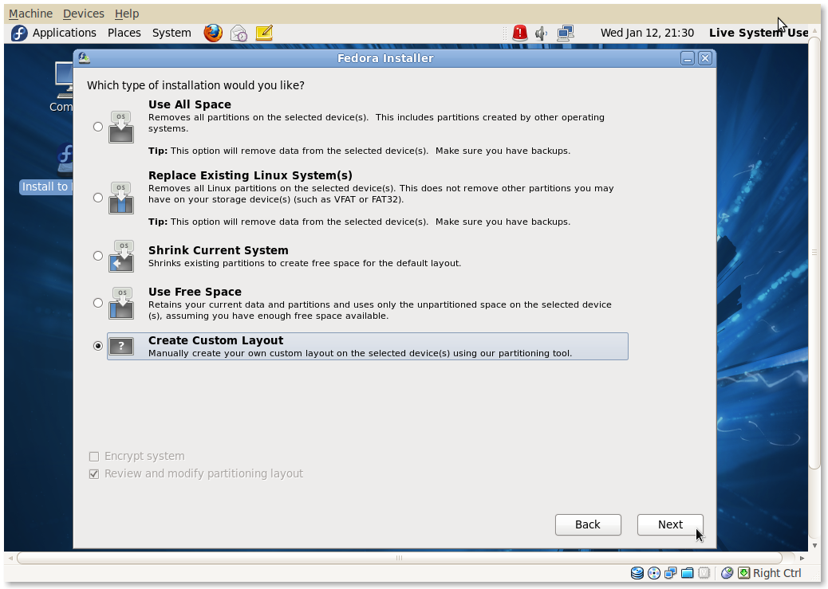Click the left arrow of horizontal scrollbar
Screen dimensions: 828x589
(x=10, y=558)
